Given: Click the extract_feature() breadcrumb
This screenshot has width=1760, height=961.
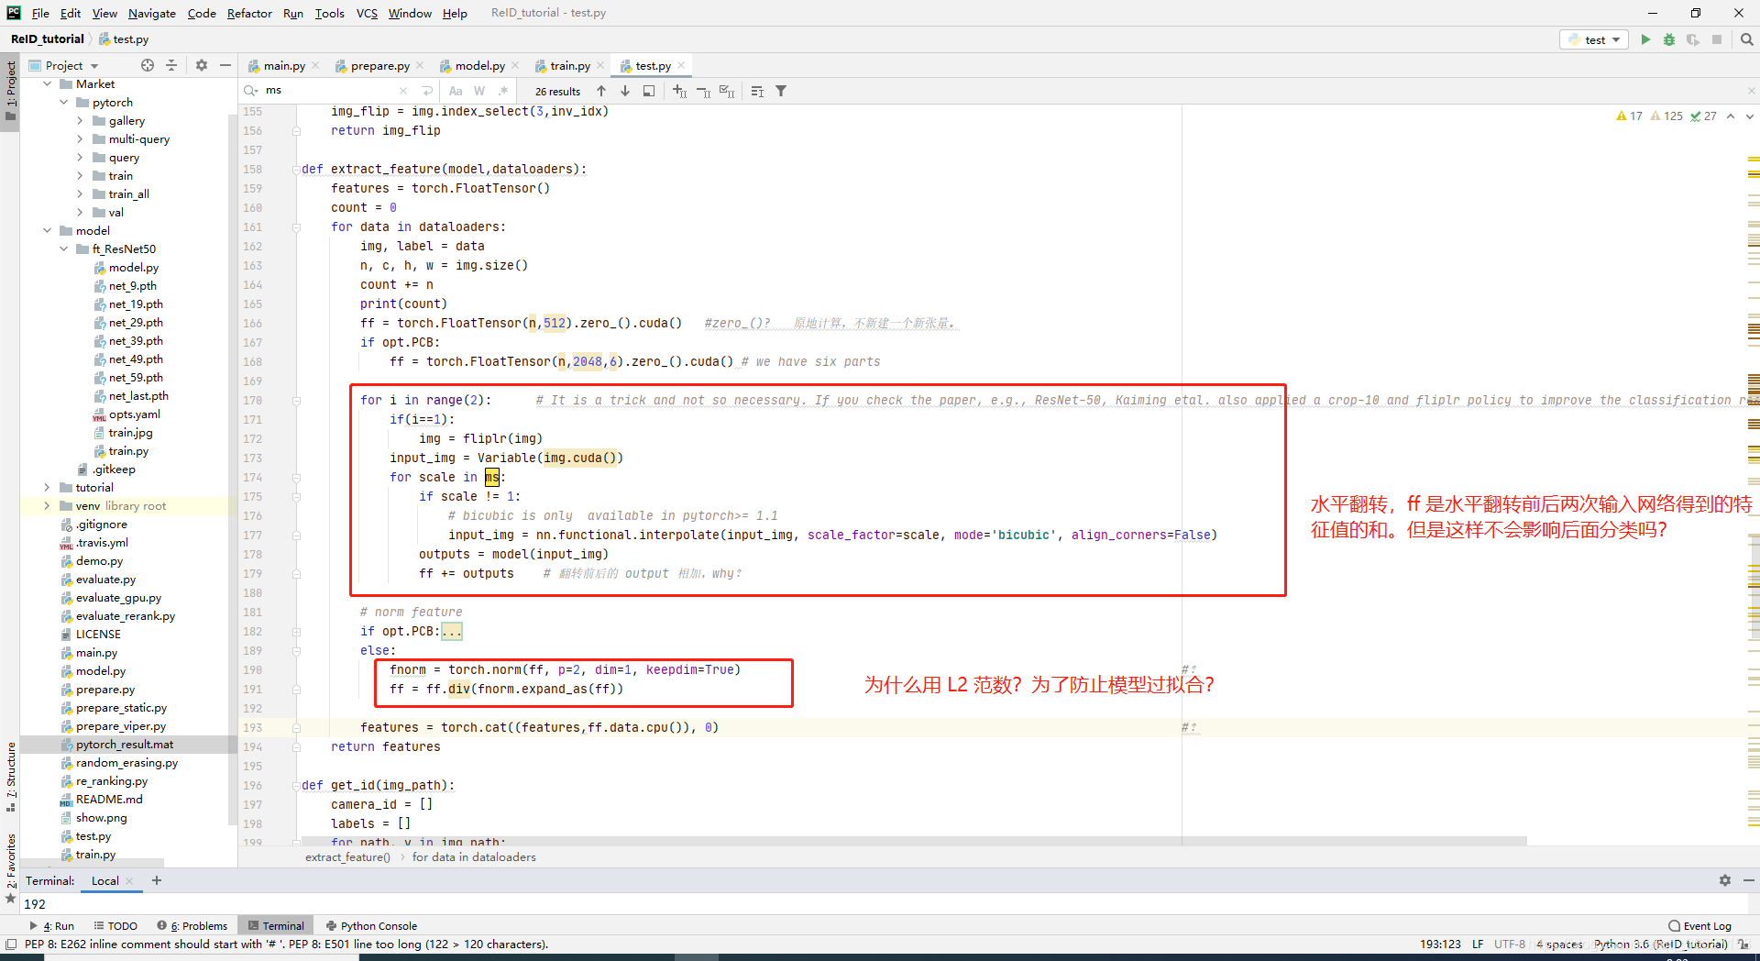Looking at the screenshot, I should coord(347,856).
